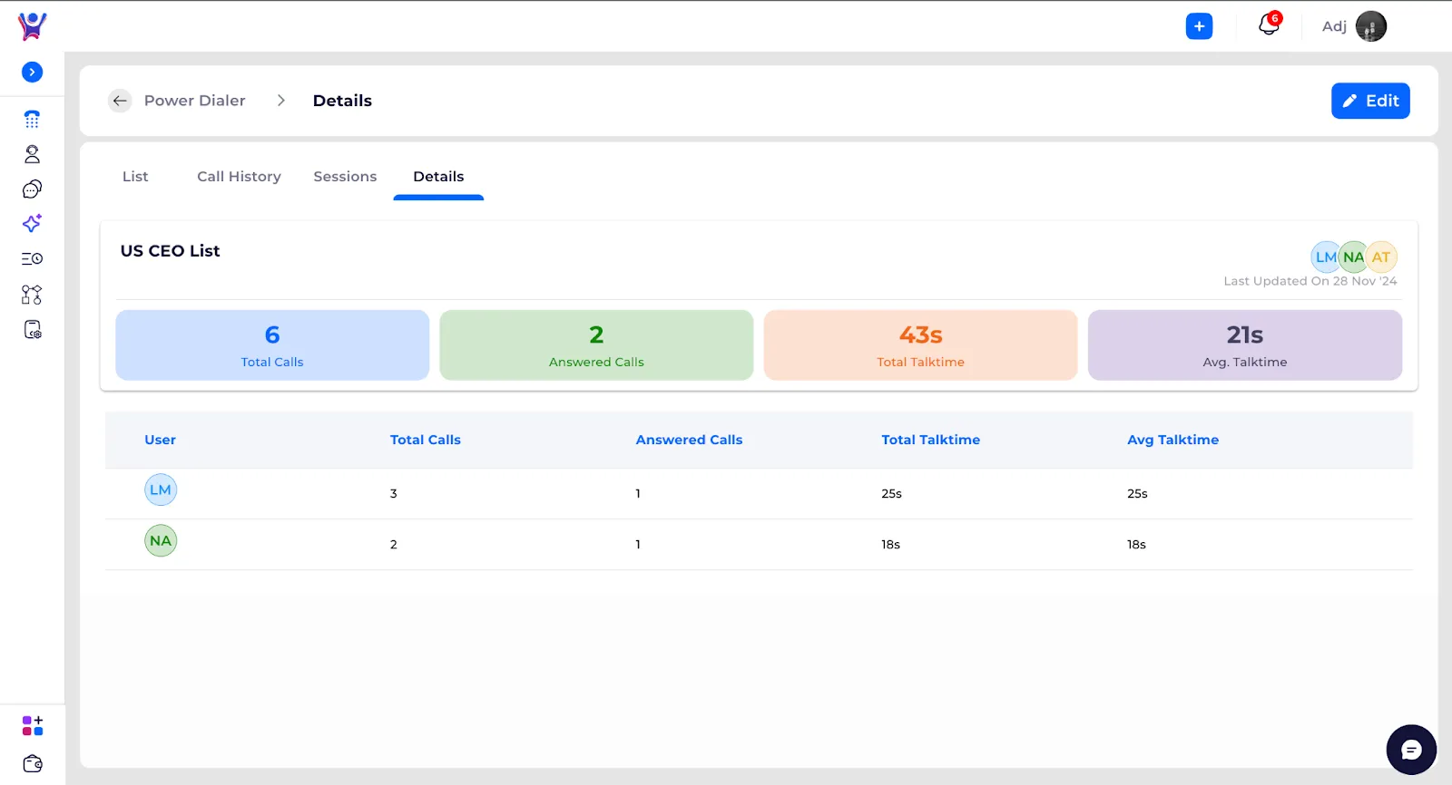The height and width of the screenshot is (785, 1452).
Task: Click the Total Talktime summary card
Action: pyautogui.click(x=920, y=345)
